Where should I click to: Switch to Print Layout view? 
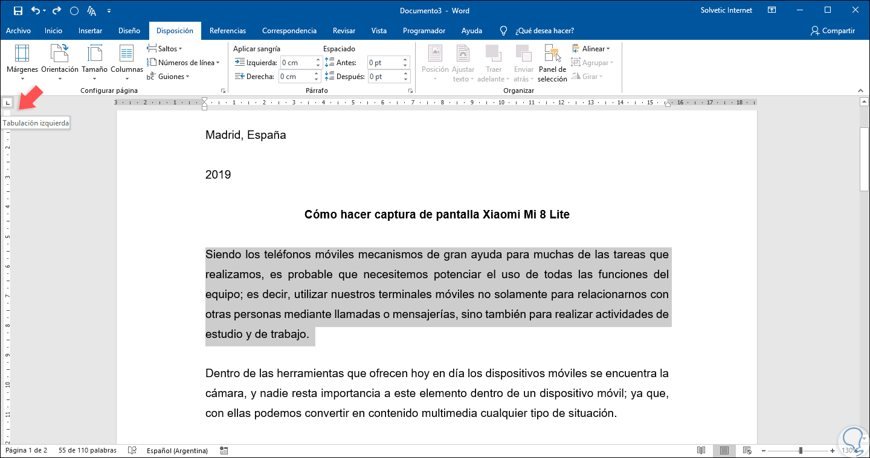click(724, 451)
